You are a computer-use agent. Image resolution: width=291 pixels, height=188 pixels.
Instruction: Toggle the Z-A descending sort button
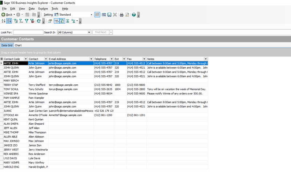[x=9, y=21]
